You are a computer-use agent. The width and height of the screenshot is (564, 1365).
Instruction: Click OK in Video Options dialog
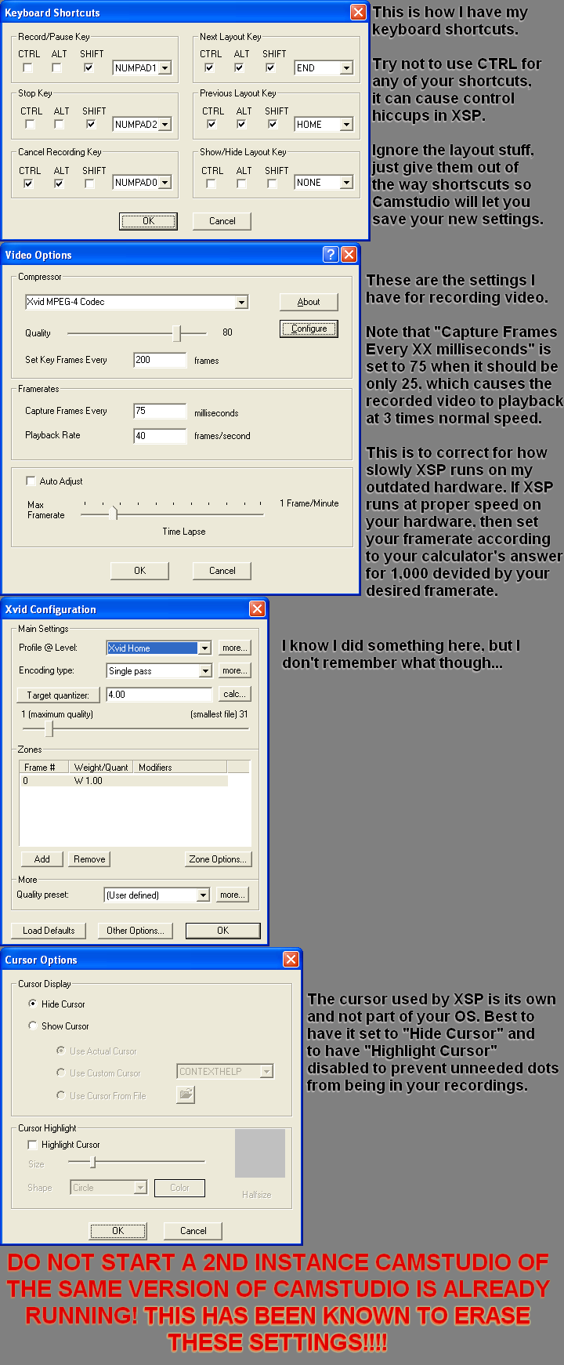pyautogui.click(x=139, y=571)
